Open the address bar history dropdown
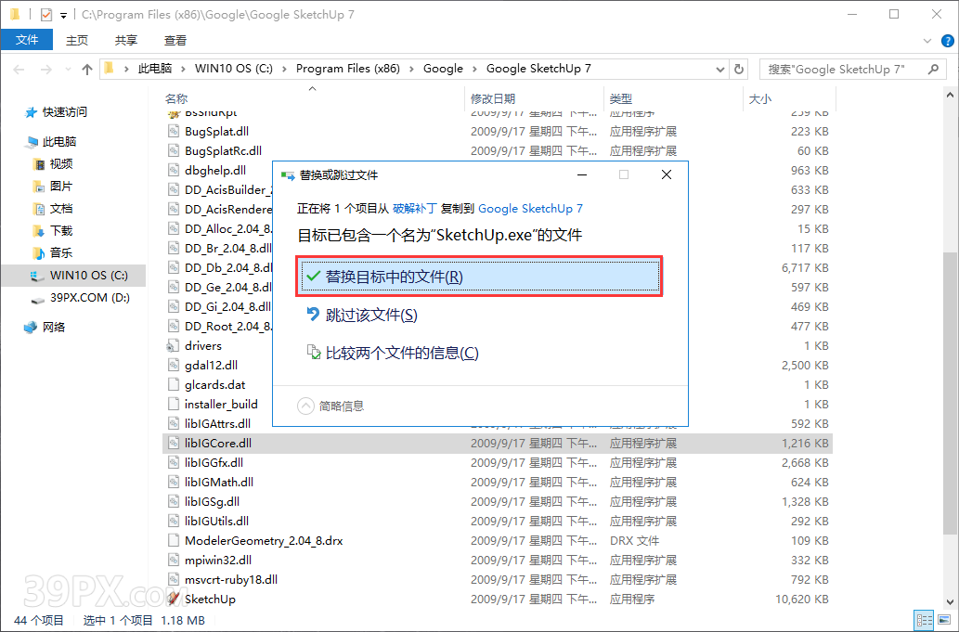The height and width of the screenshot is (632, 959). pyautogui.click(x=720, y=68)
